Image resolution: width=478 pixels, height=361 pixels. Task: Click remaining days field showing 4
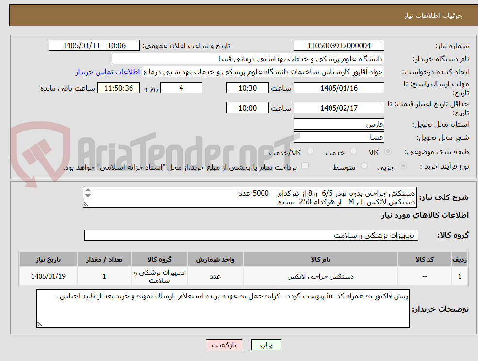click(181, 88)
